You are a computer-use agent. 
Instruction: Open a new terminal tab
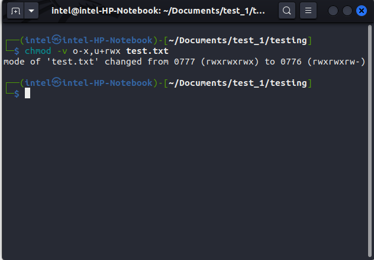coord(15,11)
